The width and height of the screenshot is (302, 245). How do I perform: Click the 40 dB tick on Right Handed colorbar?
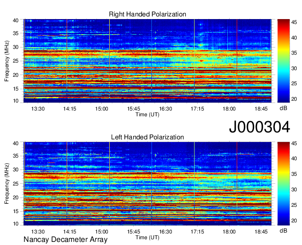(294, 38)
